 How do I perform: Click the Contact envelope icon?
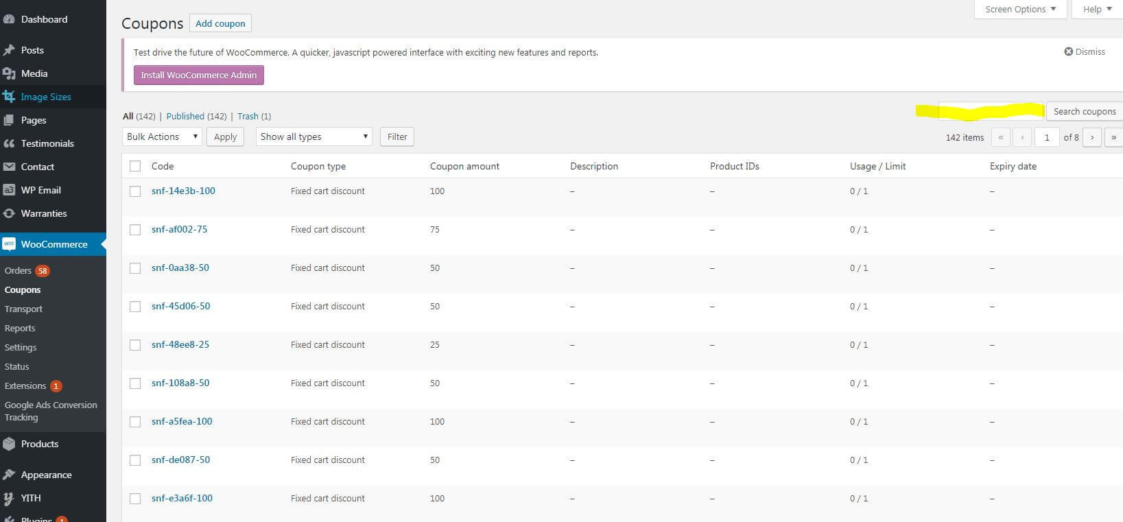(x=9, y=167)
